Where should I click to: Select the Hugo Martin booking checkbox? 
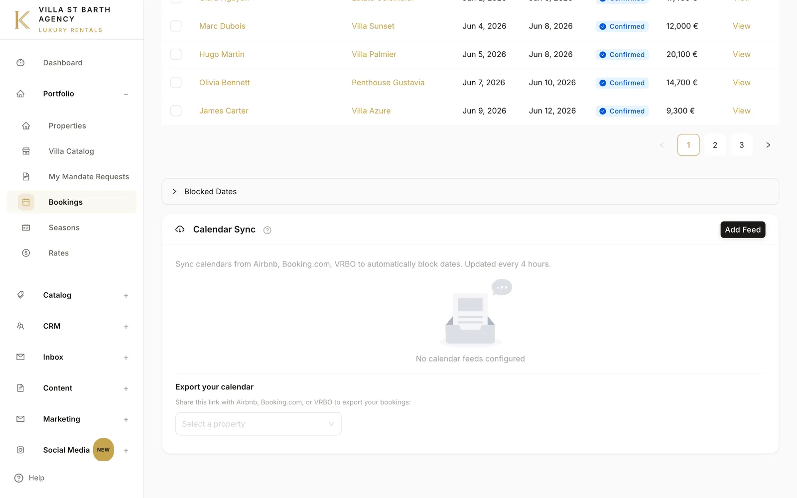[x=176, y=54]
